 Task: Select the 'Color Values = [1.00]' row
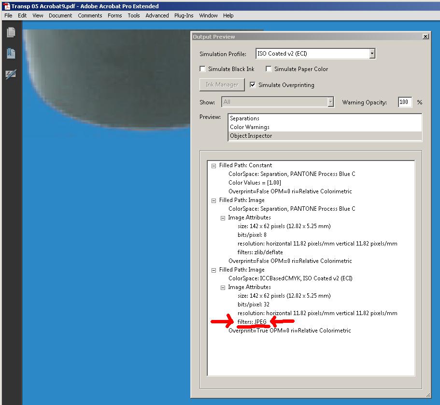coord(255,183)
